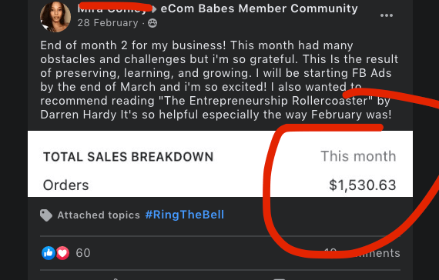This screenshot has height=280, width=439.
Task: Open the Total Sales Breakdown image
Action: [220, 164]
